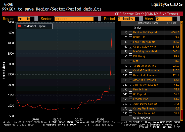Click the 4504.7 spread value

(x=175, y=33)
